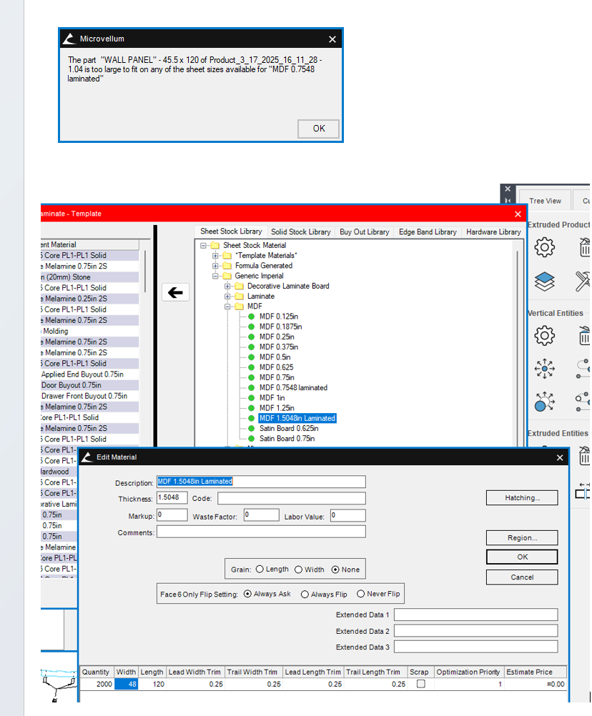Click the Region... button

point(522,537)
